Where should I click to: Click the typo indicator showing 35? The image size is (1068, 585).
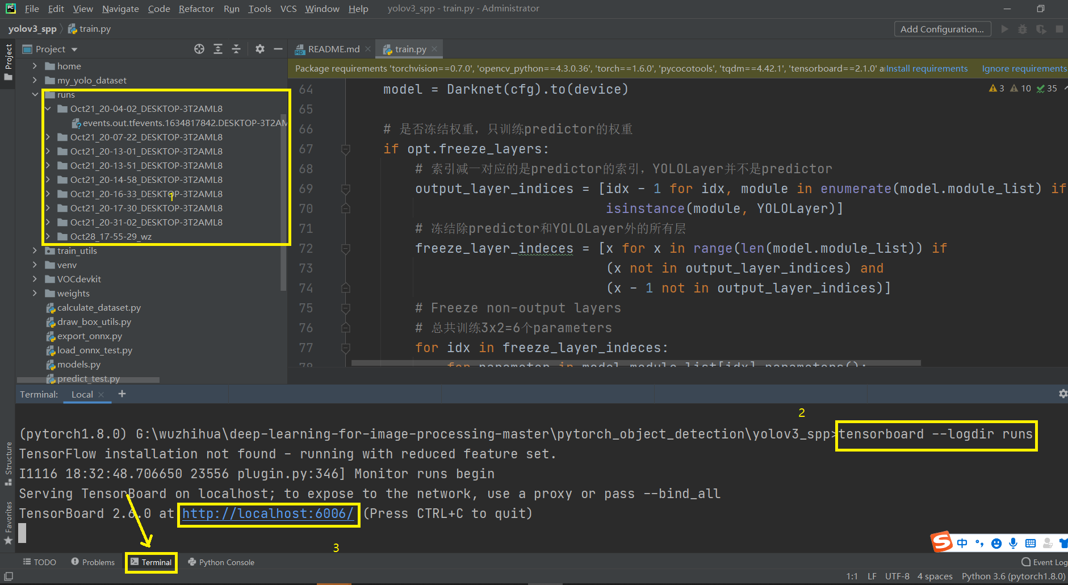point(1047,88)
